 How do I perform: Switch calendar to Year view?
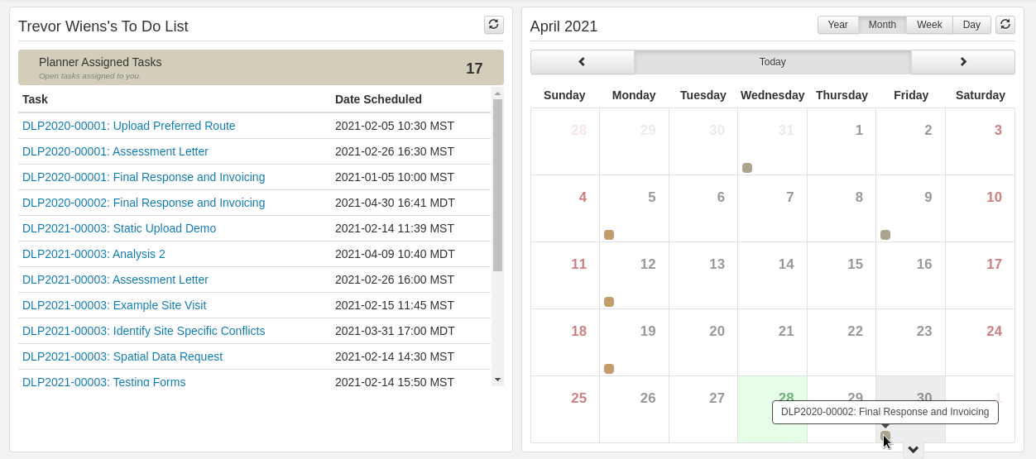838,25
